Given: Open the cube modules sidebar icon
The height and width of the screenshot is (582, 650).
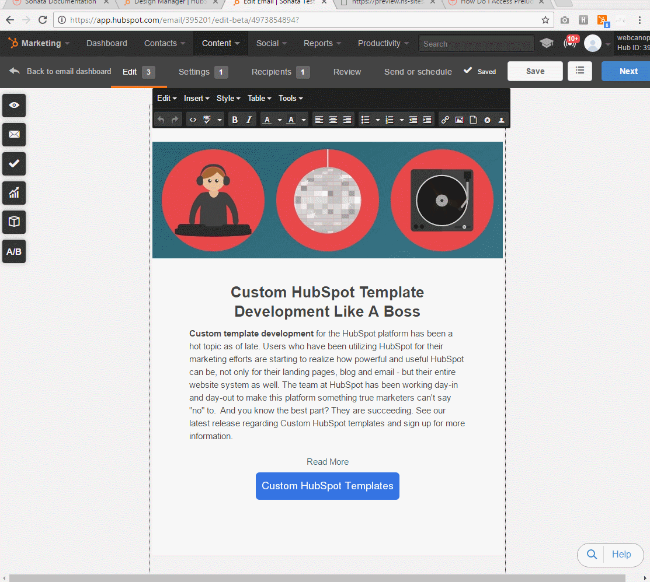Looking at the screenshot, I should click(x=14, y=222).
